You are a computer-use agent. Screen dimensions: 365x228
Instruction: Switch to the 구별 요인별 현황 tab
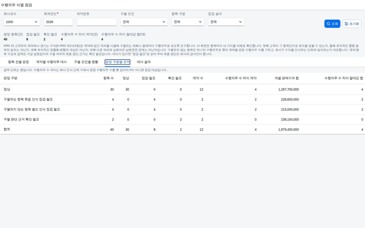(x=86, y=62)
